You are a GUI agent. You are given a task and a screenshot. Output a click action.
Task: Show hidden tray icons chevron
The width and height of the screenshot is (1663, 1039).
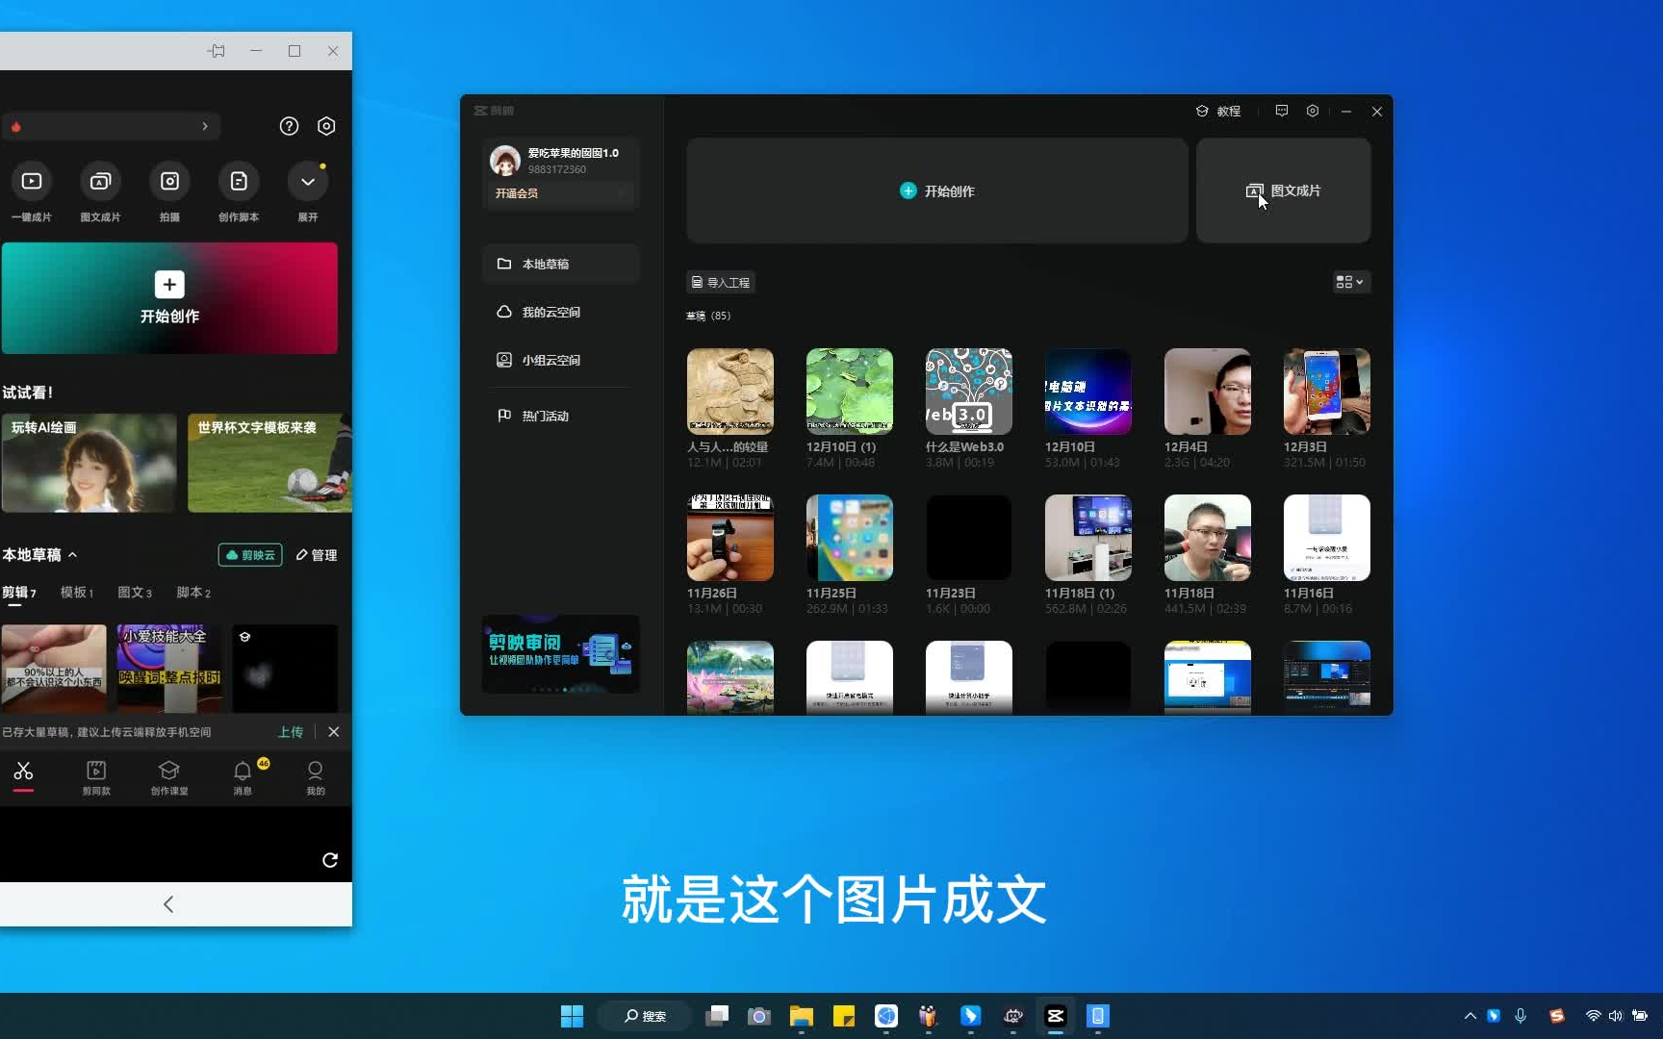(1470, 1016)
